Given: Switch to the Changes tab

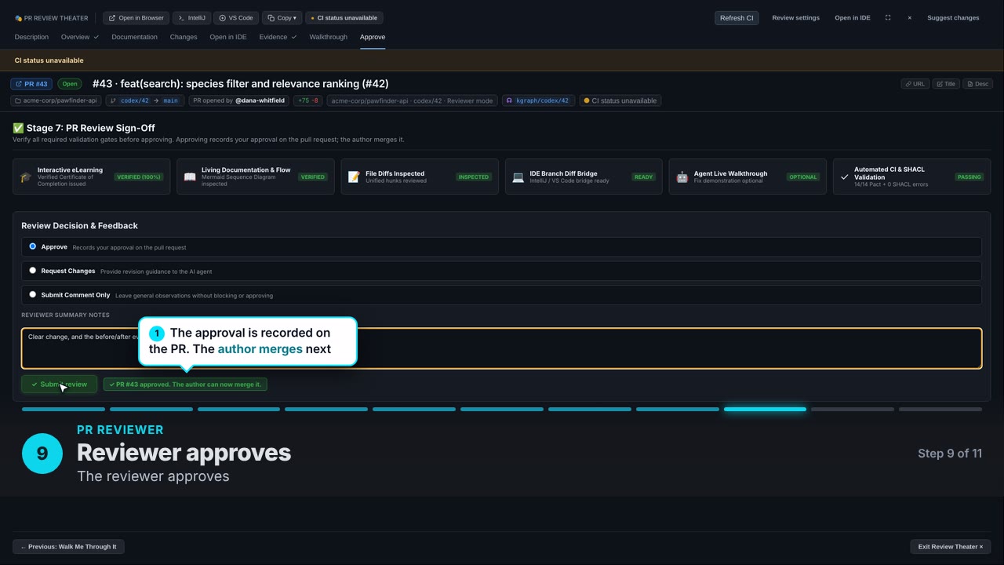Looking at the screenshot, I should tap(184, 37).
